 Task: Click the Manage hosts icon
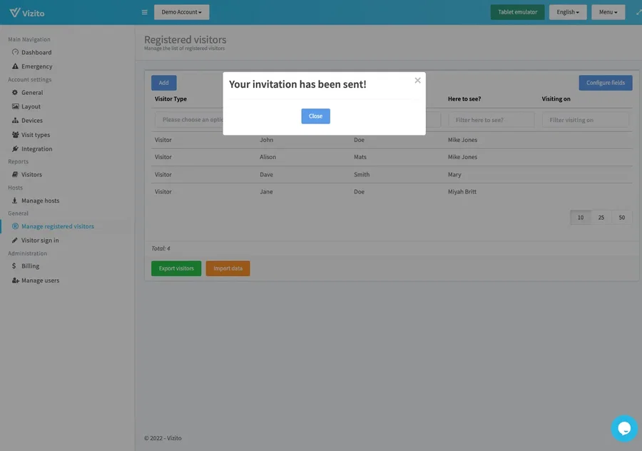(x=15, y=201)
